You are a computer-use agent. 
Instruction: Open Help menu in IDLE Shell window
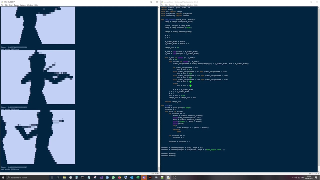tap(36, 5)
